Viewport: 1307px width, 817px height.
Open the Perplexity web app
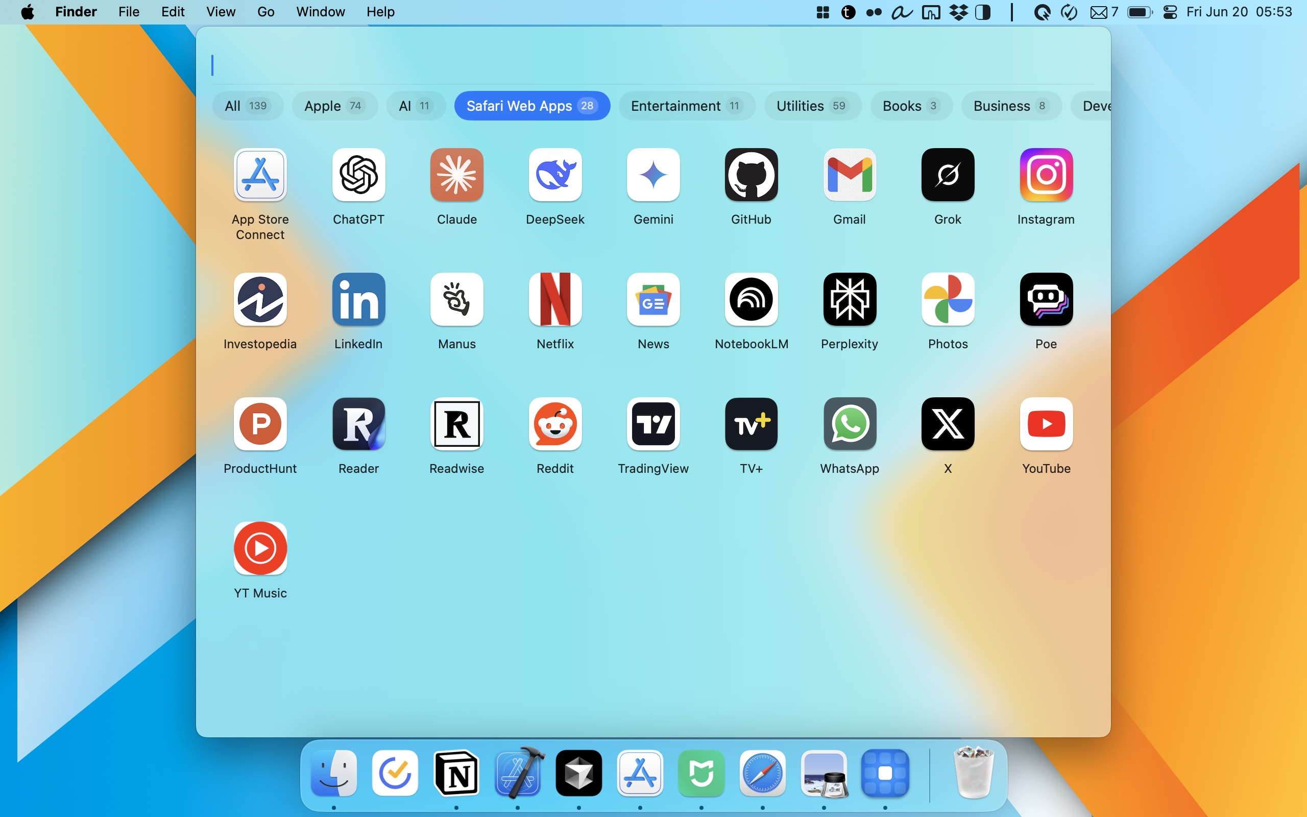point(849,299)
